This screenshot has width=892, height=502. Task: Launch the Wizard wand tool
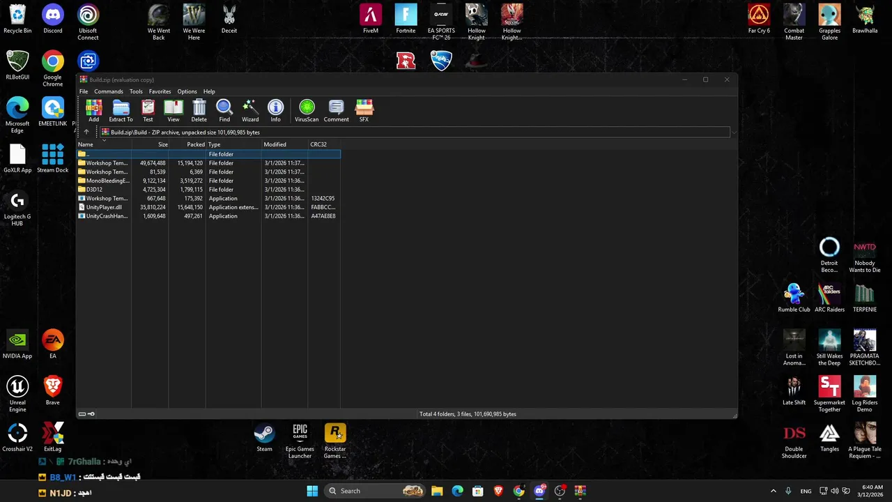[250, 111]
